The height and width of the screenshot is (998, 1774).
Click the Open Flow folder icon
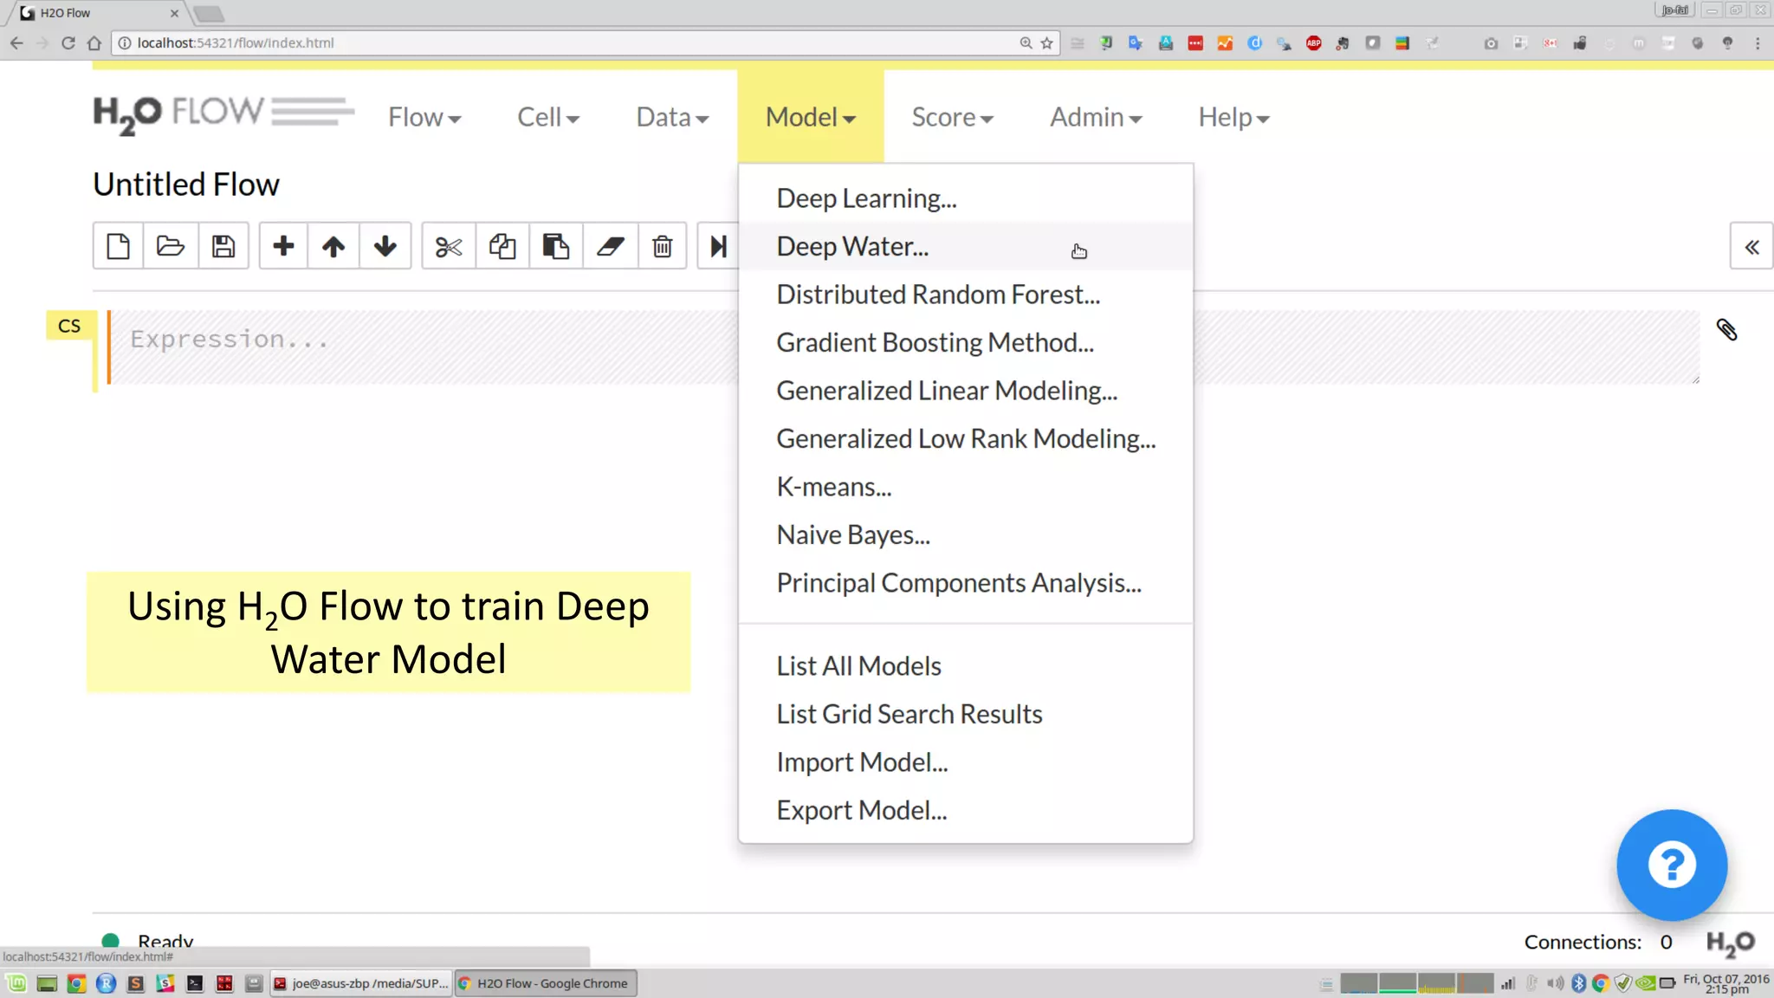(171, 247)
